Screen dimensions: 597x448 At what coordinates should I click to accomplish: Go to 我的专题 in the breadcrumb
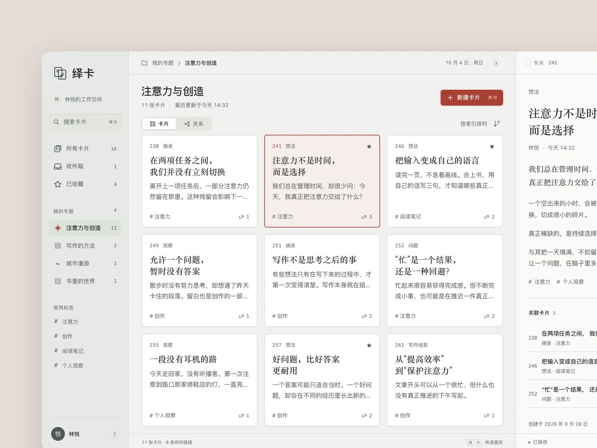pos(163,63)
